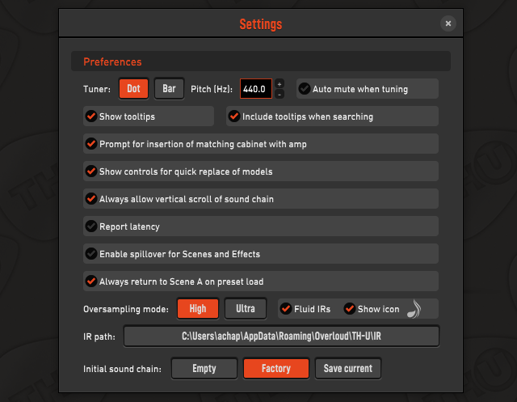Enable spillover for Scenes and Effects
The height and width of the screenshot is (402, 517).
91,253
